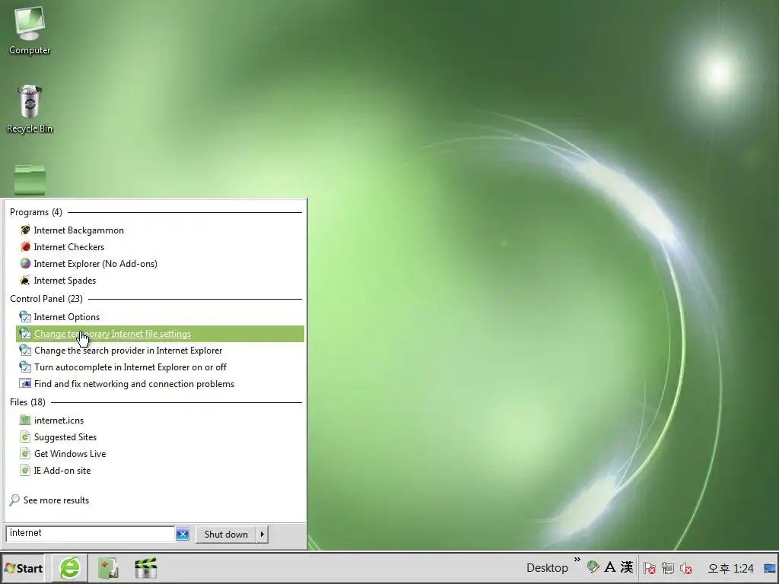Click the 漢 Hanja conversion button
Viewport: 779px width, 584px height.
[x=627, y=567]
